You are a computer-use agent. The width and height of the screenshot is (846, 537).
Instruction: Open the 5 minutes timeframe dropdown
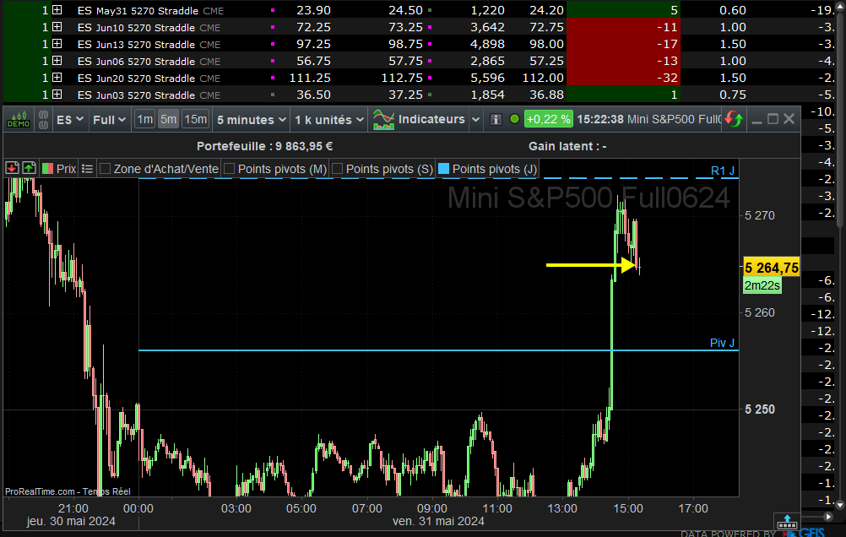(252, 120)
